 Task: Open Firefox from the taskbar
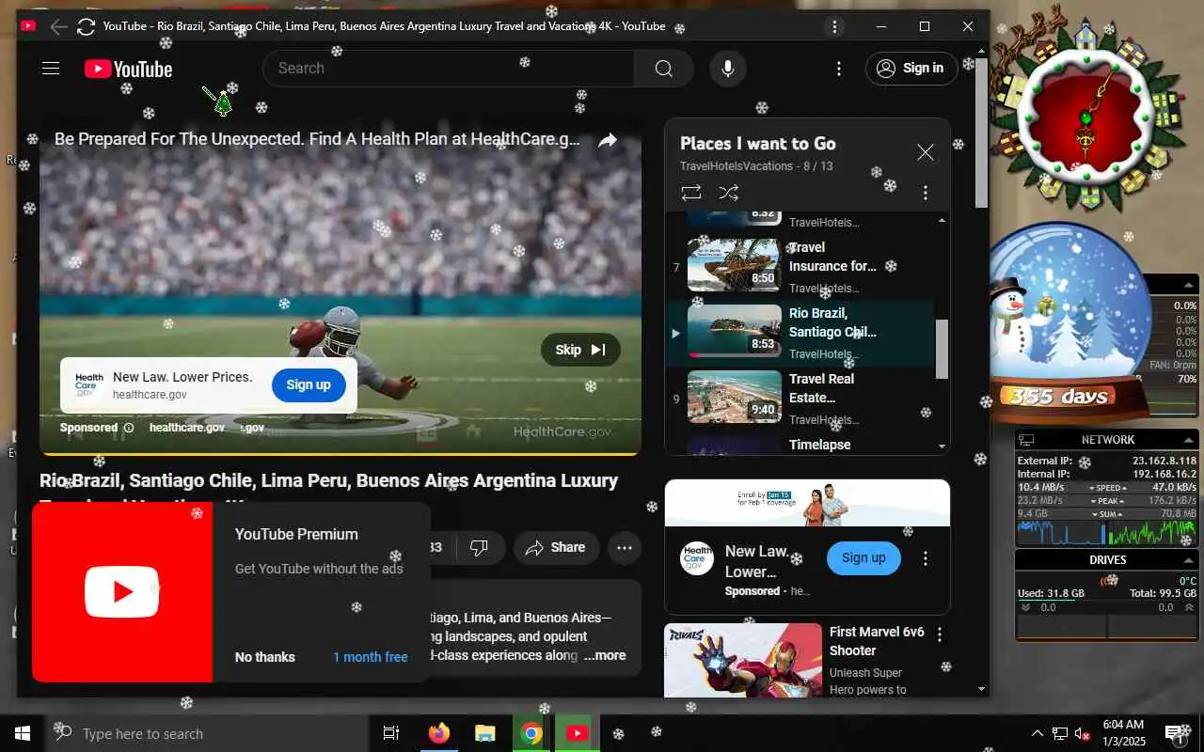[x=438, y=733]
